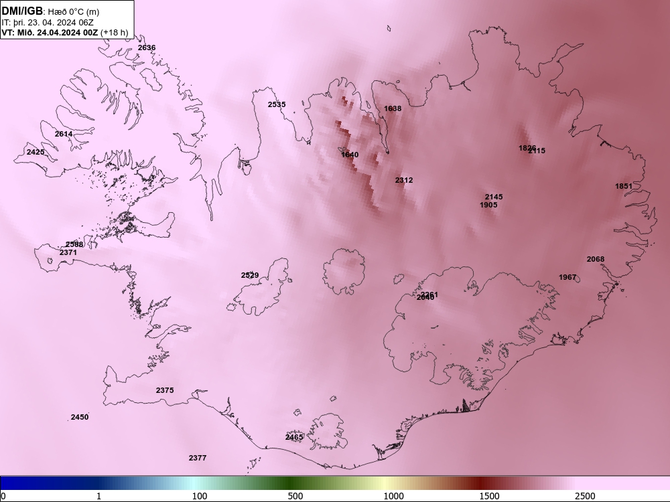Viewport: 670px width, 502px height.
Task: Click the 1000 tick on color scale
Action: coord(393,496)
